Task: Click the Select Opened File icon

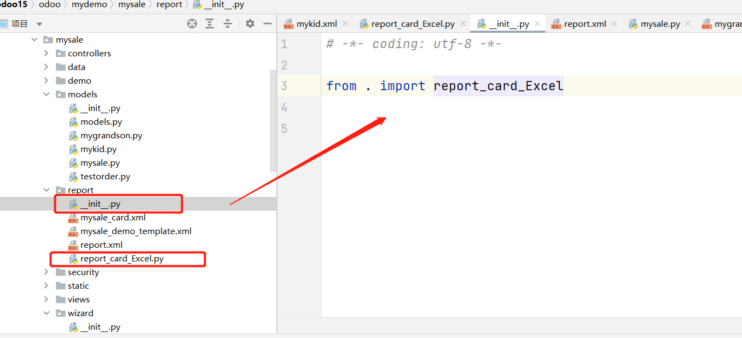Action: 192,24
